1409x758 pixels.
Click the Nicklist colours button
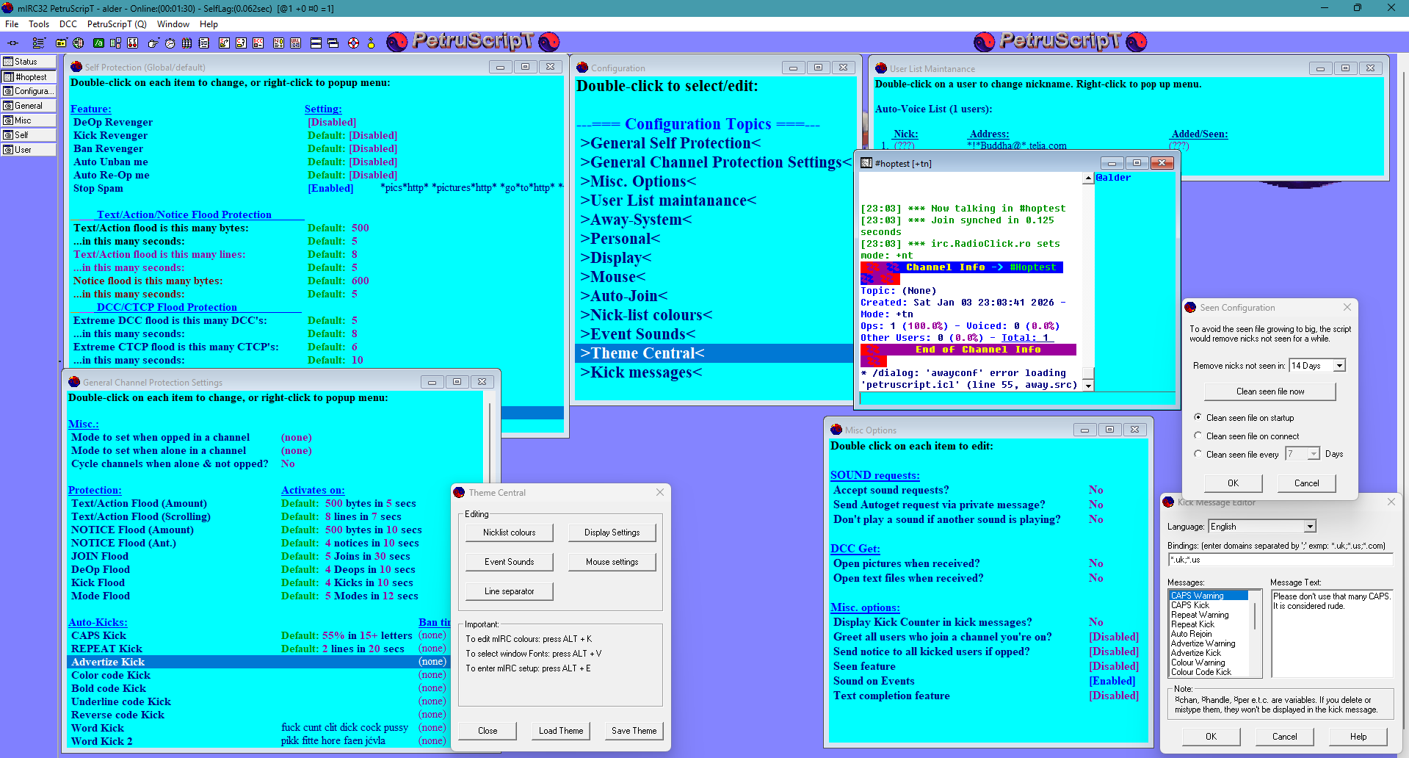(x=510, y=533)
